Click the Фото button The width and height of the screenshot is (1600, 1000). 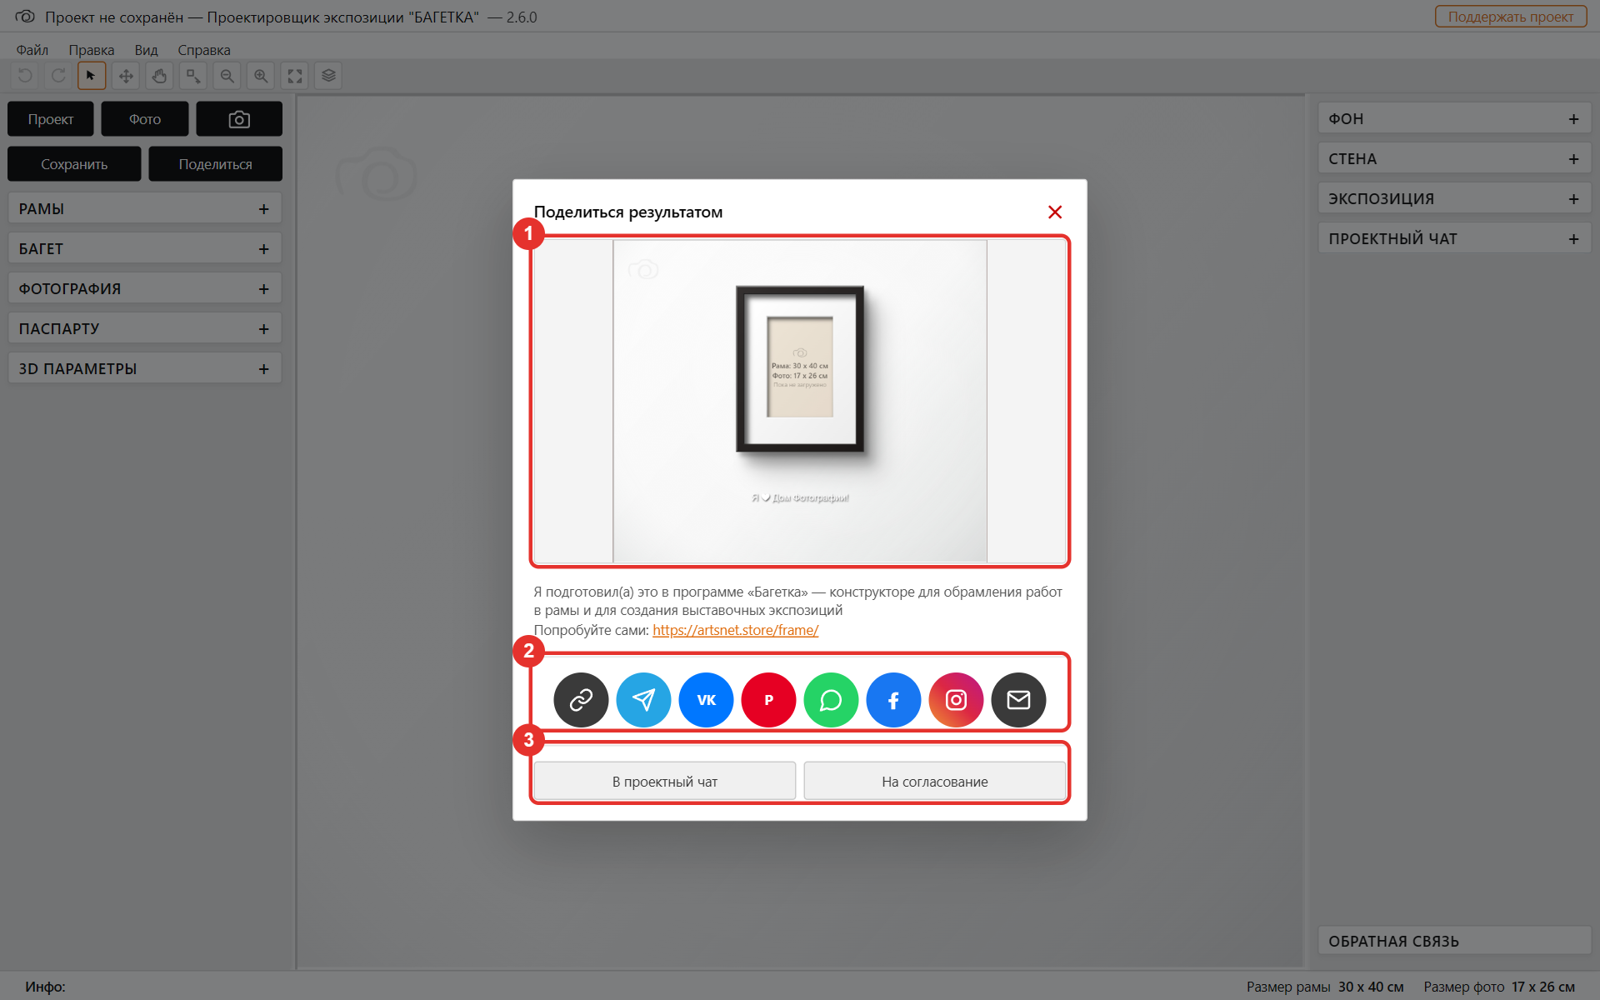click(145, 119)
